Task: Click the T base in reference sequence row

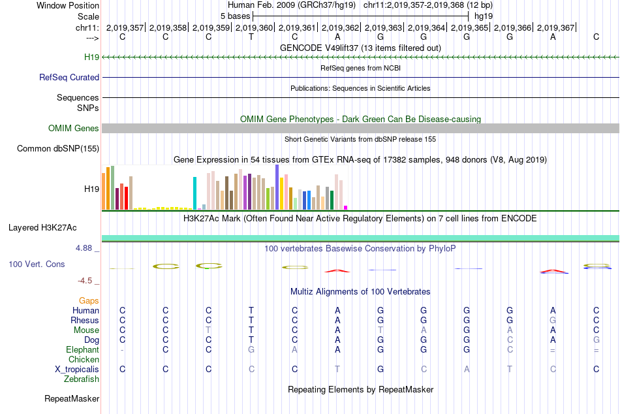Action: point(251,37)
